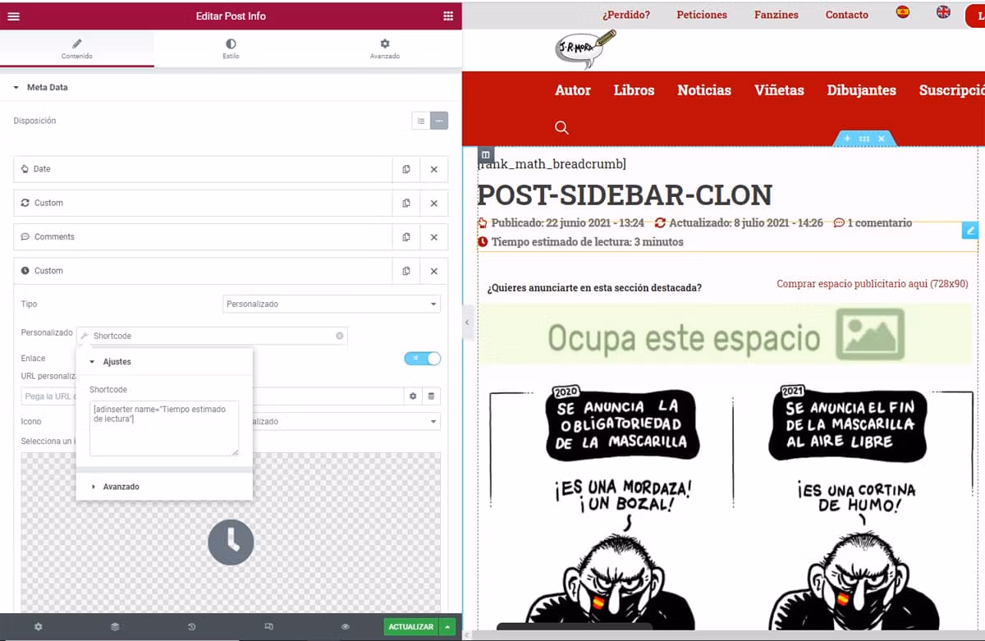Click the blue pencil edit widget handle

(x=970, y=231)
